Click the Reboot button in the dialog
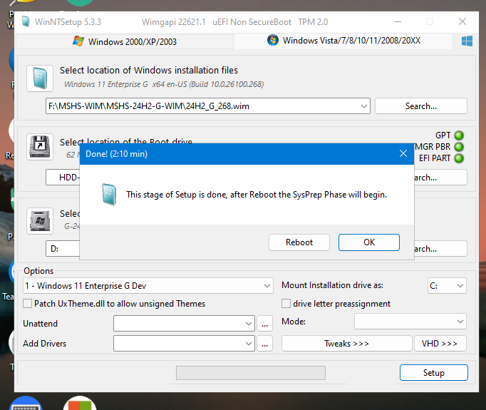This screenshot has width=486, height=410. click(x=299, y=242)
